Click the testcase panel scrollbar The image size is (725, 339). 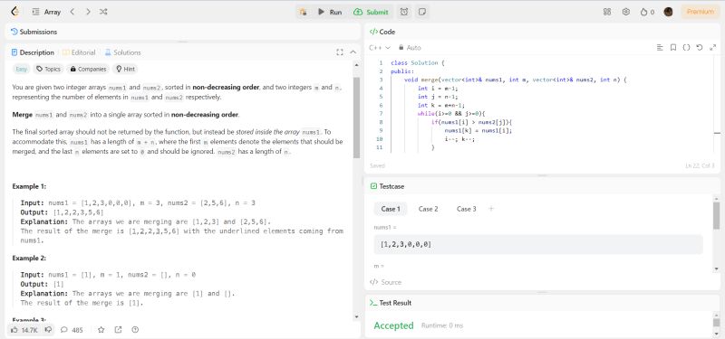[716, 215]
